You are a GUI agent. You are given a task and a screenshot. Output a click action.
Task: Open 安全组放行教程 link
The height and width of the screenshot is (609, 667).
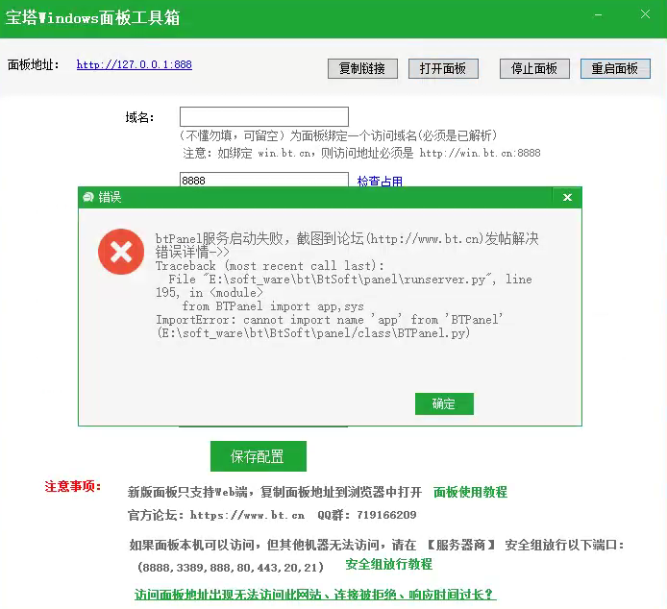[x=389, y=565]
